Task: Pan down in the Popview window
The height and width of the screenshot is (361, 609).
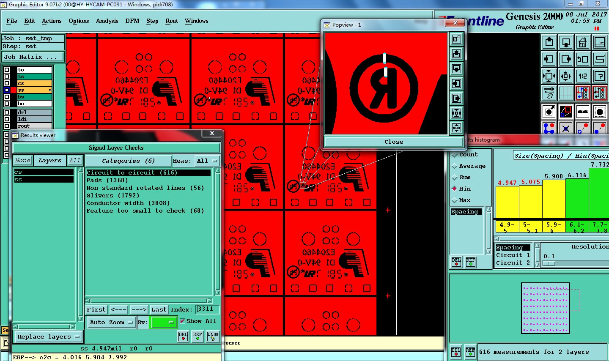Action: click(x=456, y=68)
